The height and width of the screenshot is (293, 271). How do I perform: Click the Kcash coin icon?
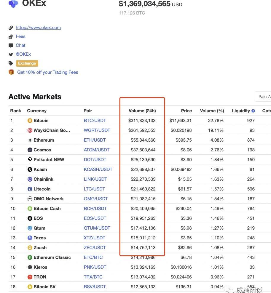pos(30,169)
